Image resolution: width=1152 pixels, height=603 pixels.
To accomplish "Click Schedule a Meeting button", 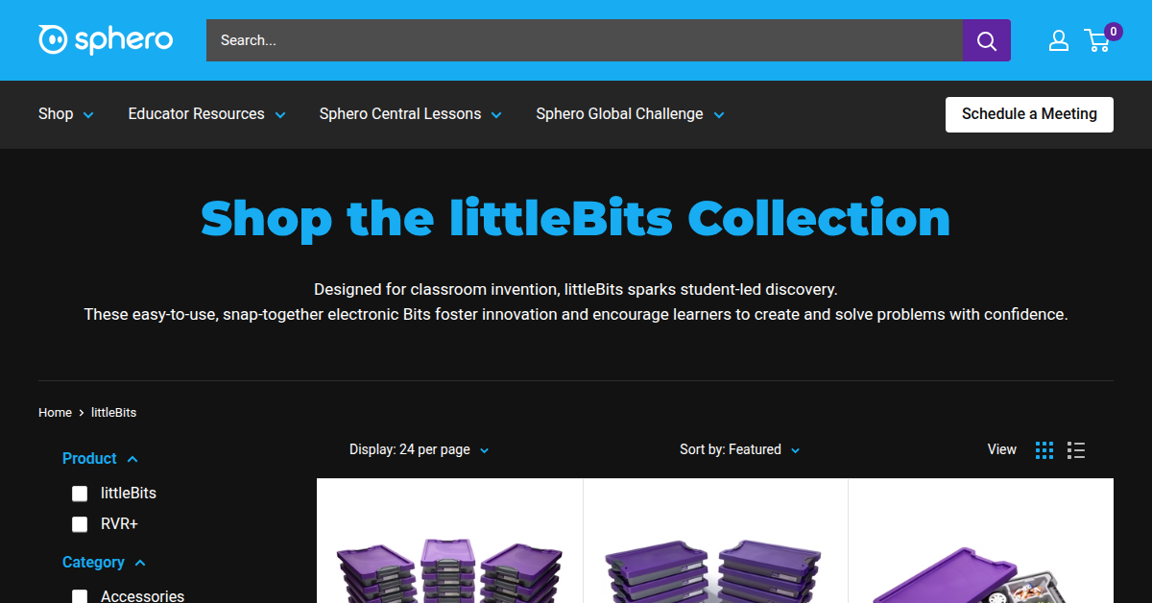I will pos(1029,114).
